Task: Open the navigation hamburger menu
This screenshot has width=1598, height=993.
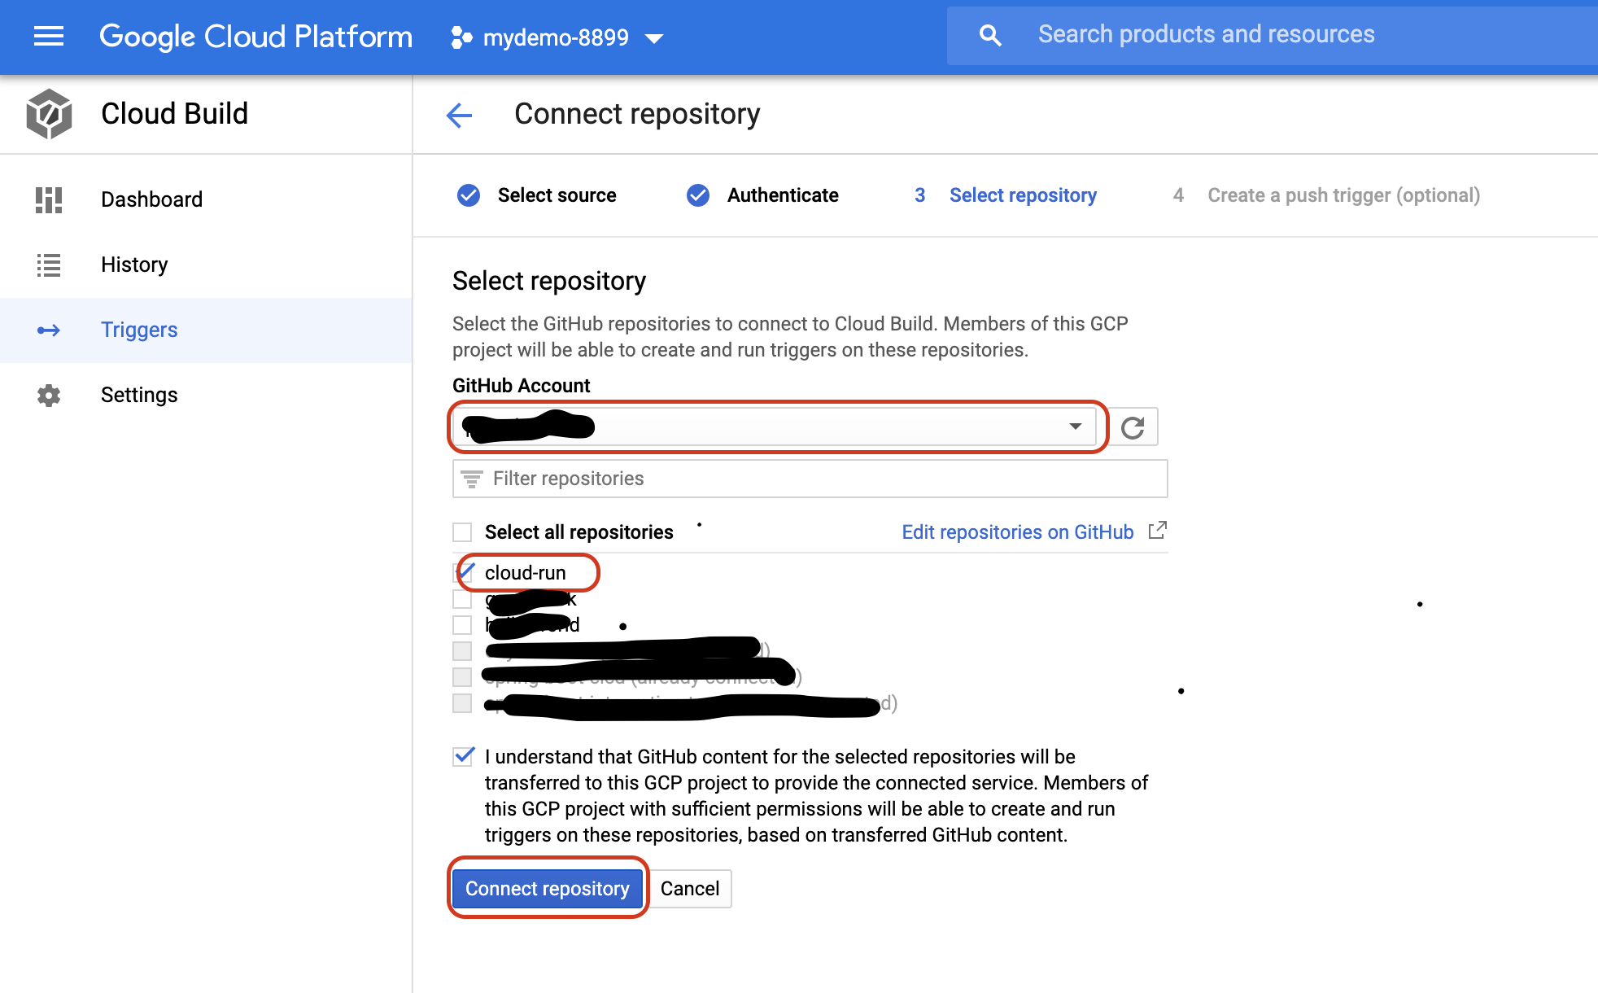Action: 48,36
